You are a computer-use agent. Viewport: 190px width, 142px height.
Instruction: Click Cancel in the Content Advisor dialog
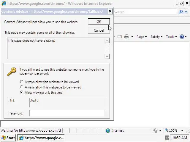(99, 30)
